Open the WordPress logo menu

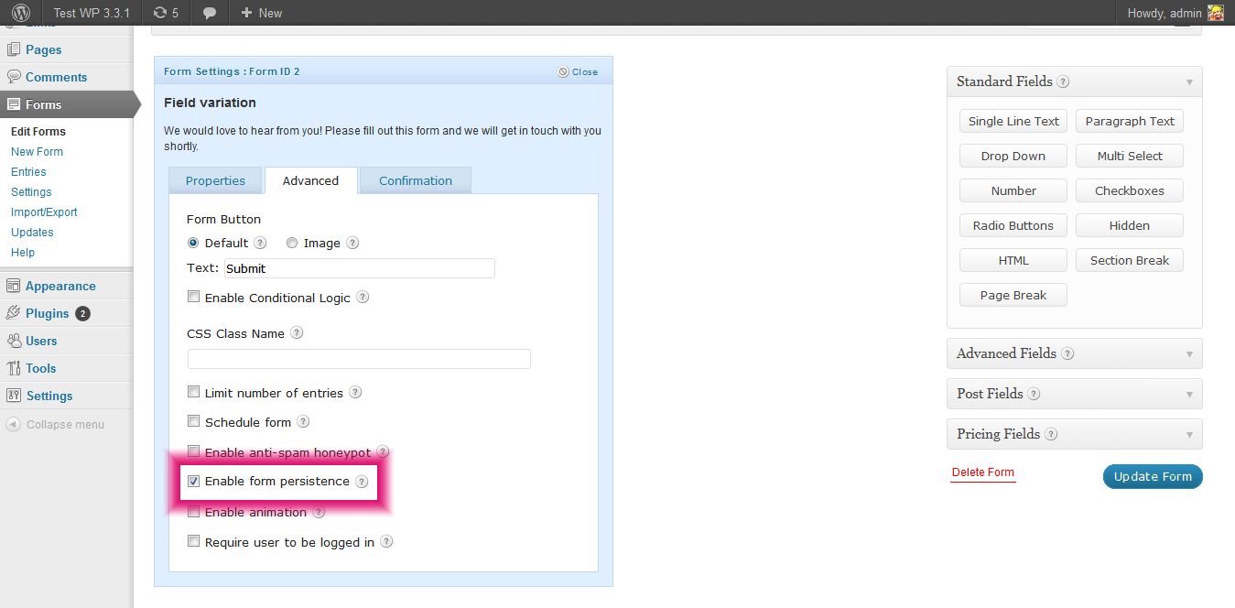21,13
